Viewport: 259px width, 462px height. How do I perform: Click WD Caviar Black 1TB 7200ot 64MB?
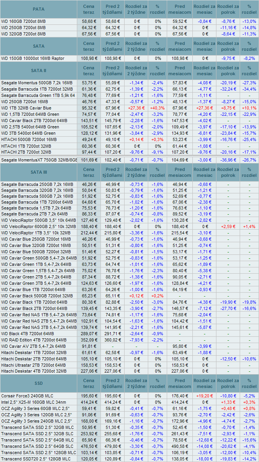(x=34, y=302)
